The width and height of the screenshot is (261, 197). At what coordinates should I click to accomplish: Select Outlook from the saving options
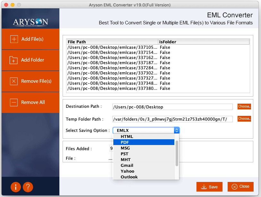(144, 177)
